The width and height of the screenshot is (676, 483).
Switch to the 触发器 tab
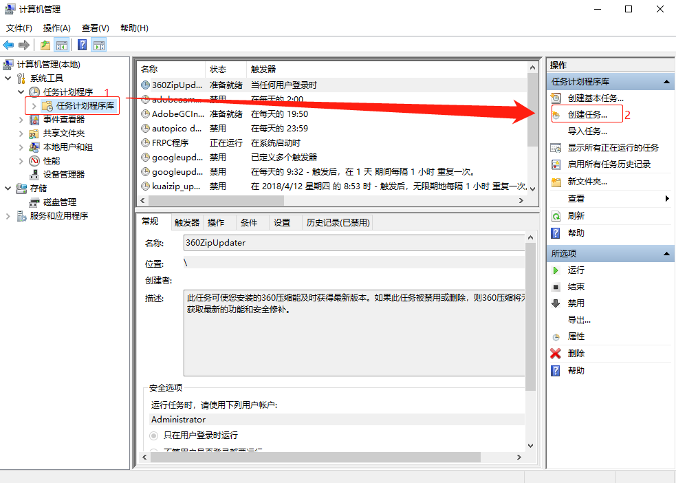186,222
